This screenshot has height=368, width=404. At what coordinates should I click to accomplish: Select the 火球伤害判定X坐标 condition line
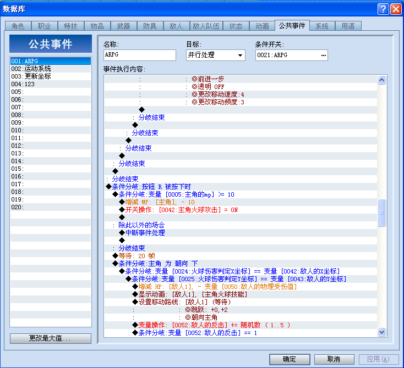[x=241, y=271]
